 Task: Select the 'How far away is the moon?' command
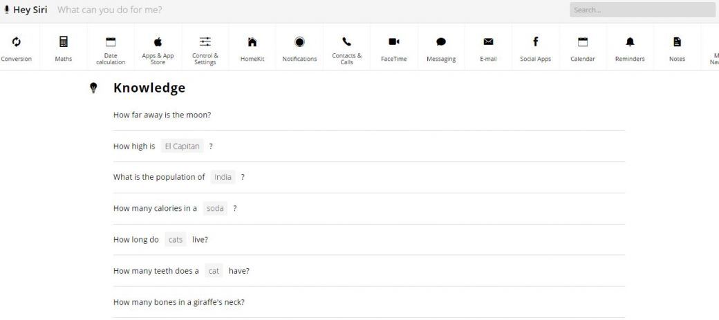(x=162, y=115)
